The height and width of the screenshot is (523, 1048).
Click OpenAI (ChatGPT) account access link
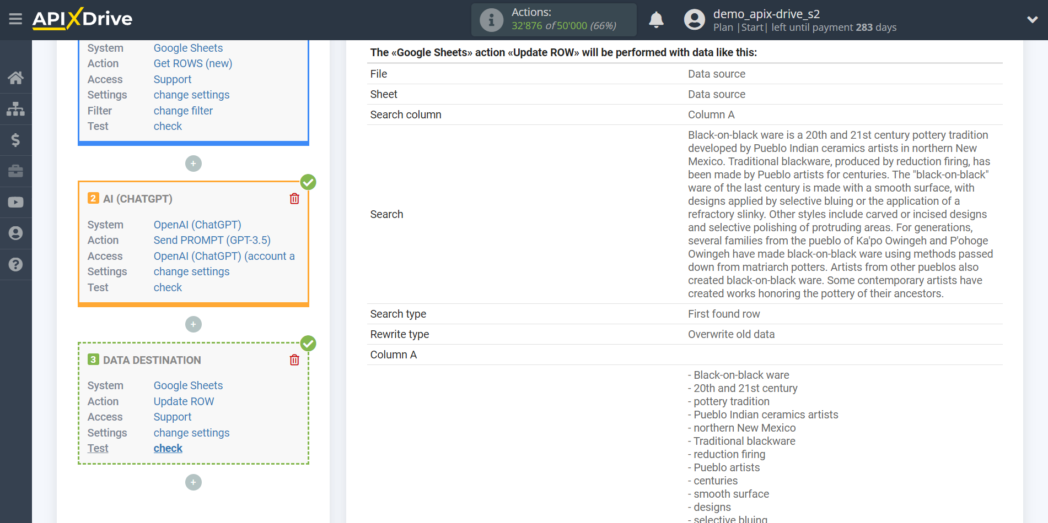pos(224,256)
